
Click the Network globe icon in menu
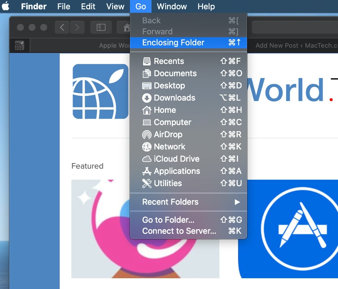click(x=147, y=147)
